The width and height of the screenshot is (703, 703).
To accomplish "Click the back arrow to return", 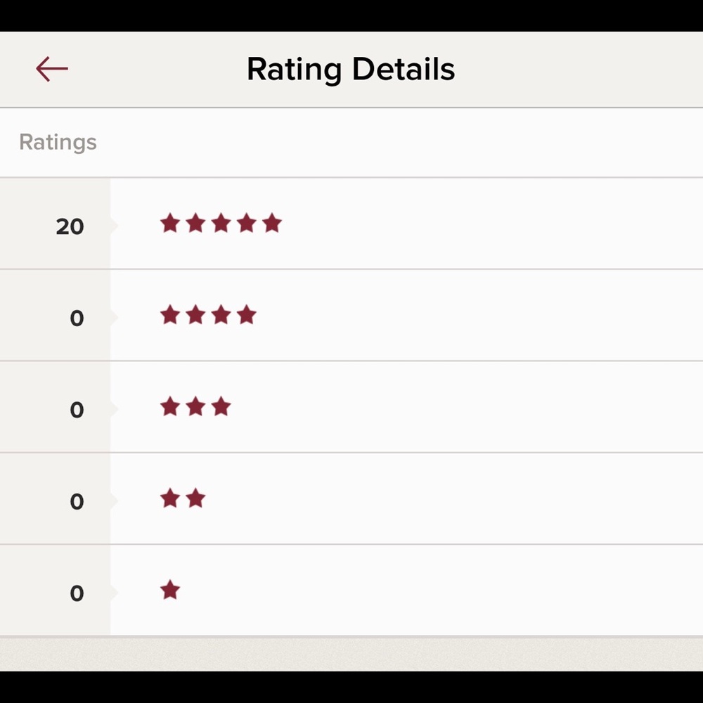I will pyautogui.click(x=52, y=68).
